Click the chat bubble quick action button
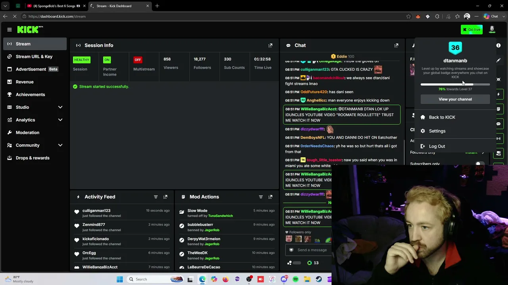Screen dimensions: 508x285 click(498, 124)
